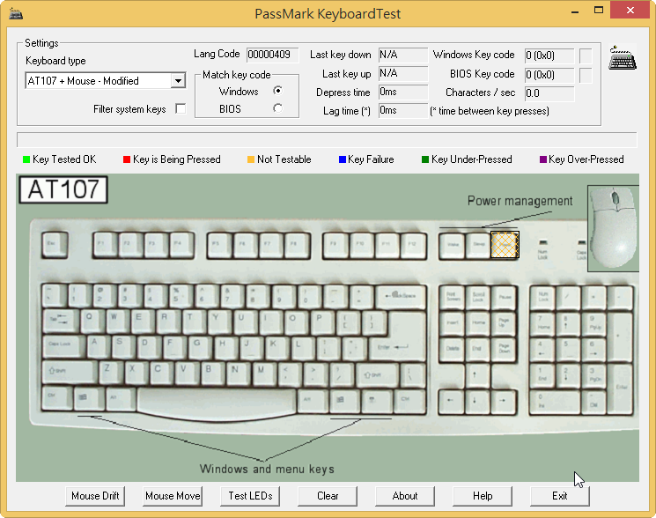Click the mouse picture
The image size is (656, 518).
pyautogui.click(x=614, y=228)
